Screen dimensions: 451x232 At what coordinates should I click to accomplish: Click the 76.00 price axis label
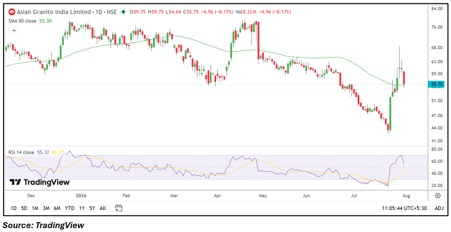pos(436,27)
